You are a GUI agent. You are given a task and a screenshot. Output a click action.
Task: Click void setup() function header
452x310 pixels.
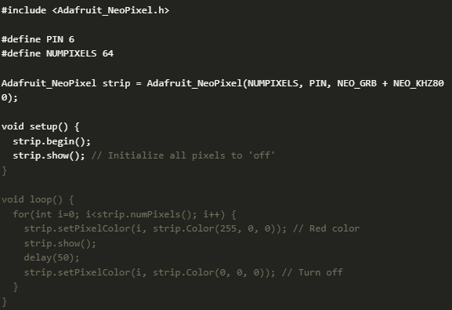[41, 126]
